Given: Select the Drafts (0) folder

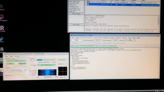Looking at the screenshot, I should tap(72, 11).
